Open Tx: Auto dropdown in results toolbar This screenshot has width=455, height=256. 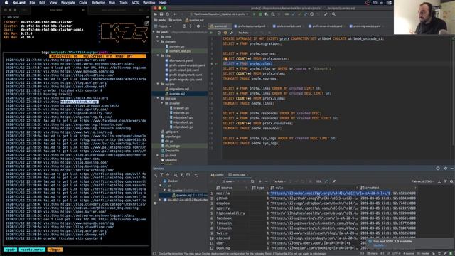coord(279,181)
